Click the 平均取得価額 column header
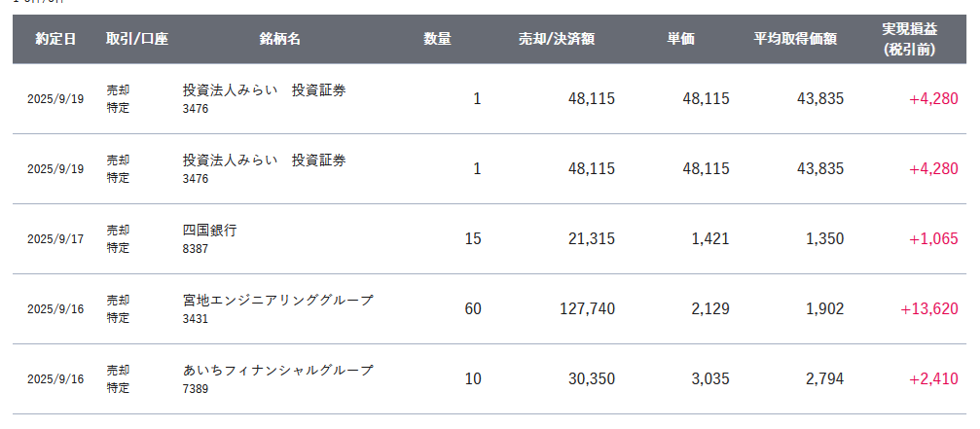 [795, 39]
